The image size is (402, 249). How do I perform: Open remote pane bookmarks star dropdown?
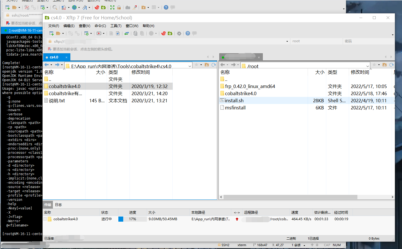click(379, 65)
